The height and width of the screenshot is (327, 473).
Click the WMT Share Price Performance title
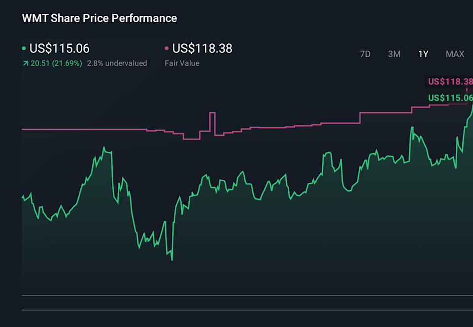pyautogui.click(x=100, y=18)
